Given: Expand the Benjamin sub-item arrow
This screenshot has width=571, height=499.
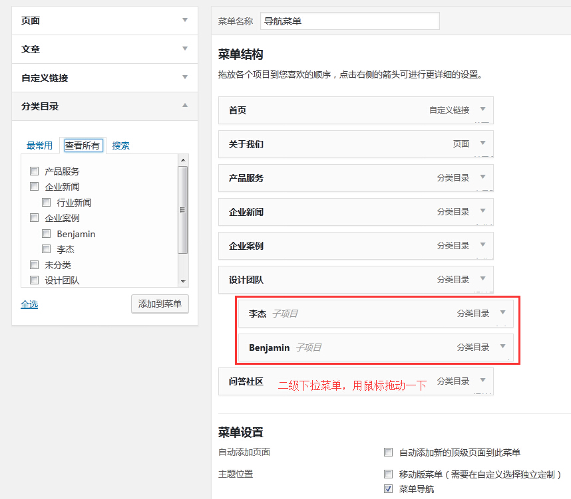Looking at the screenshot, I should click(502, 347).
